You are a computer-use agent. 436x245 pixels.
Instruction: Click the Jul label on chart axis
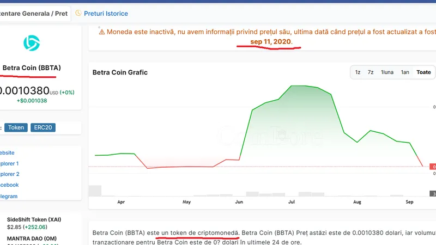click(292, 202)
